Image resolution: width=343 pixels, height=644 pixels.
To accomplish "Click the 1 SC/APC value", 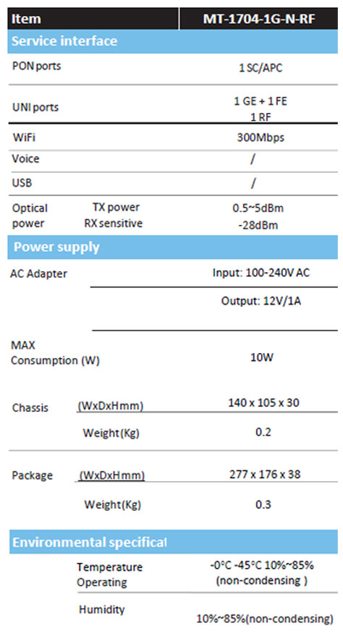I will coord(261,68).
